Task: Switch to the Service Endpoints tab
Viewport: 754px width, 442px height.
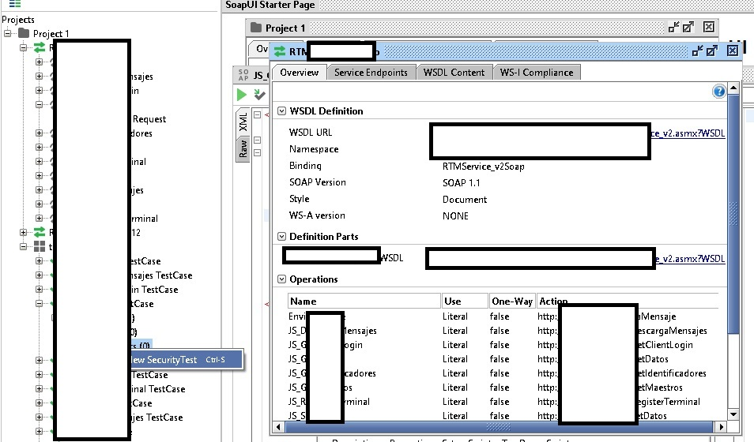Action: [x=371, y=72]
